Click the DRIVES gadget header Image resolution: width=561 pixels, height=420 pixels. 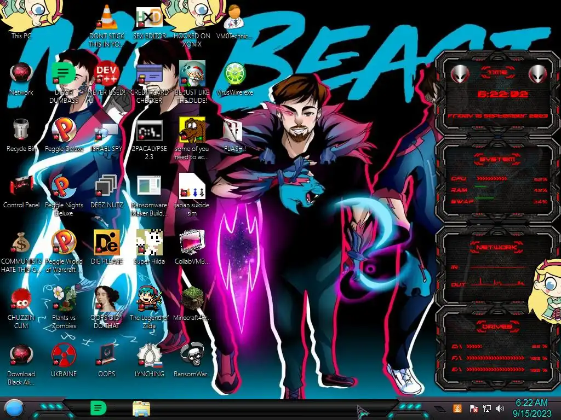(x=497, y=326)
